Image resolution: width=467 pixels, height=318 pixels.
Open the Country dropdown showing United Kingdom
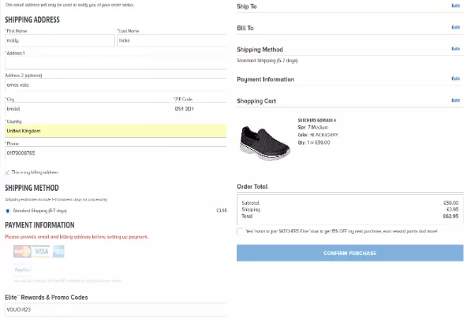(x=115, y=131)
